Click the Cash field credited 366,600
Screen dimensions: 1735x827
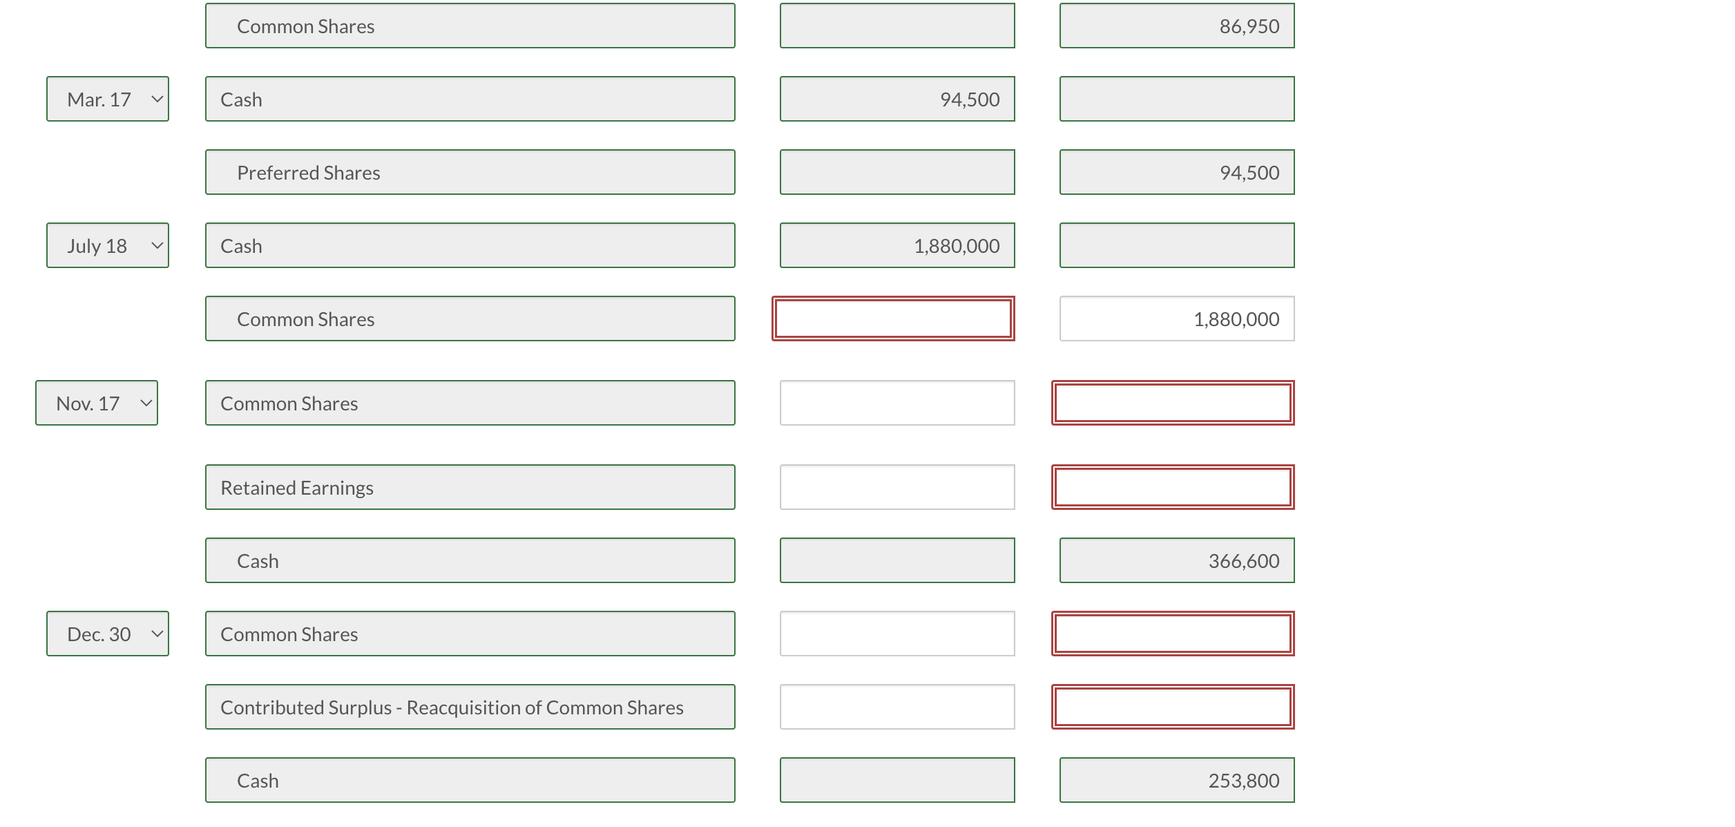coord(1176,560)
